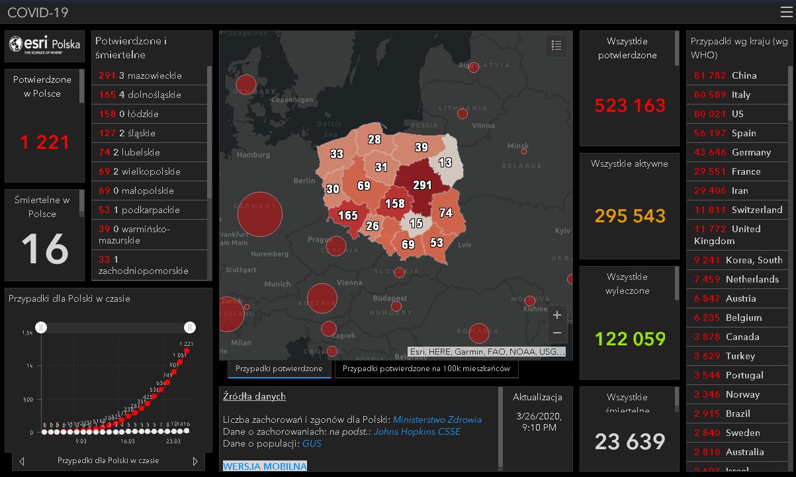Click the region list scrollbar
This screenshot has height=477, width=796.
[210, 132]
